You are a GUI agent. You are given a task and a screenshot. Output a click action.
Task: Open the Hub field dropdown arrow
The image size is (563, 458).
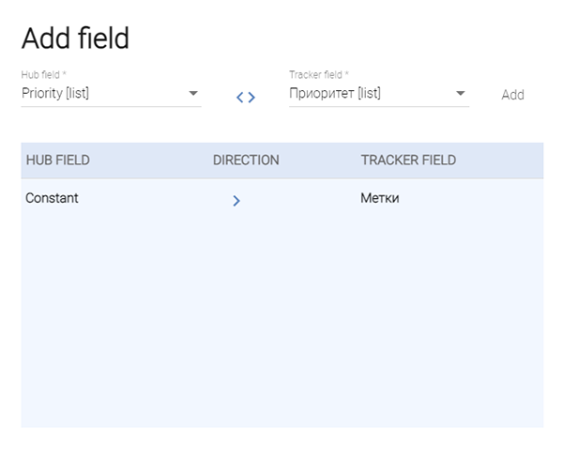(193, 93)
